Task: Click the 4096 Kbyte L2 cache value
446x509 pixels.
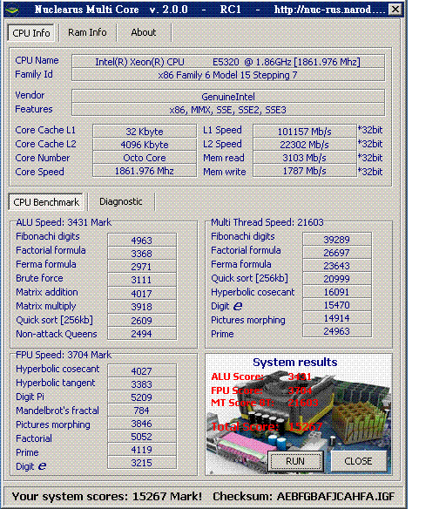Action: point(145,145)
